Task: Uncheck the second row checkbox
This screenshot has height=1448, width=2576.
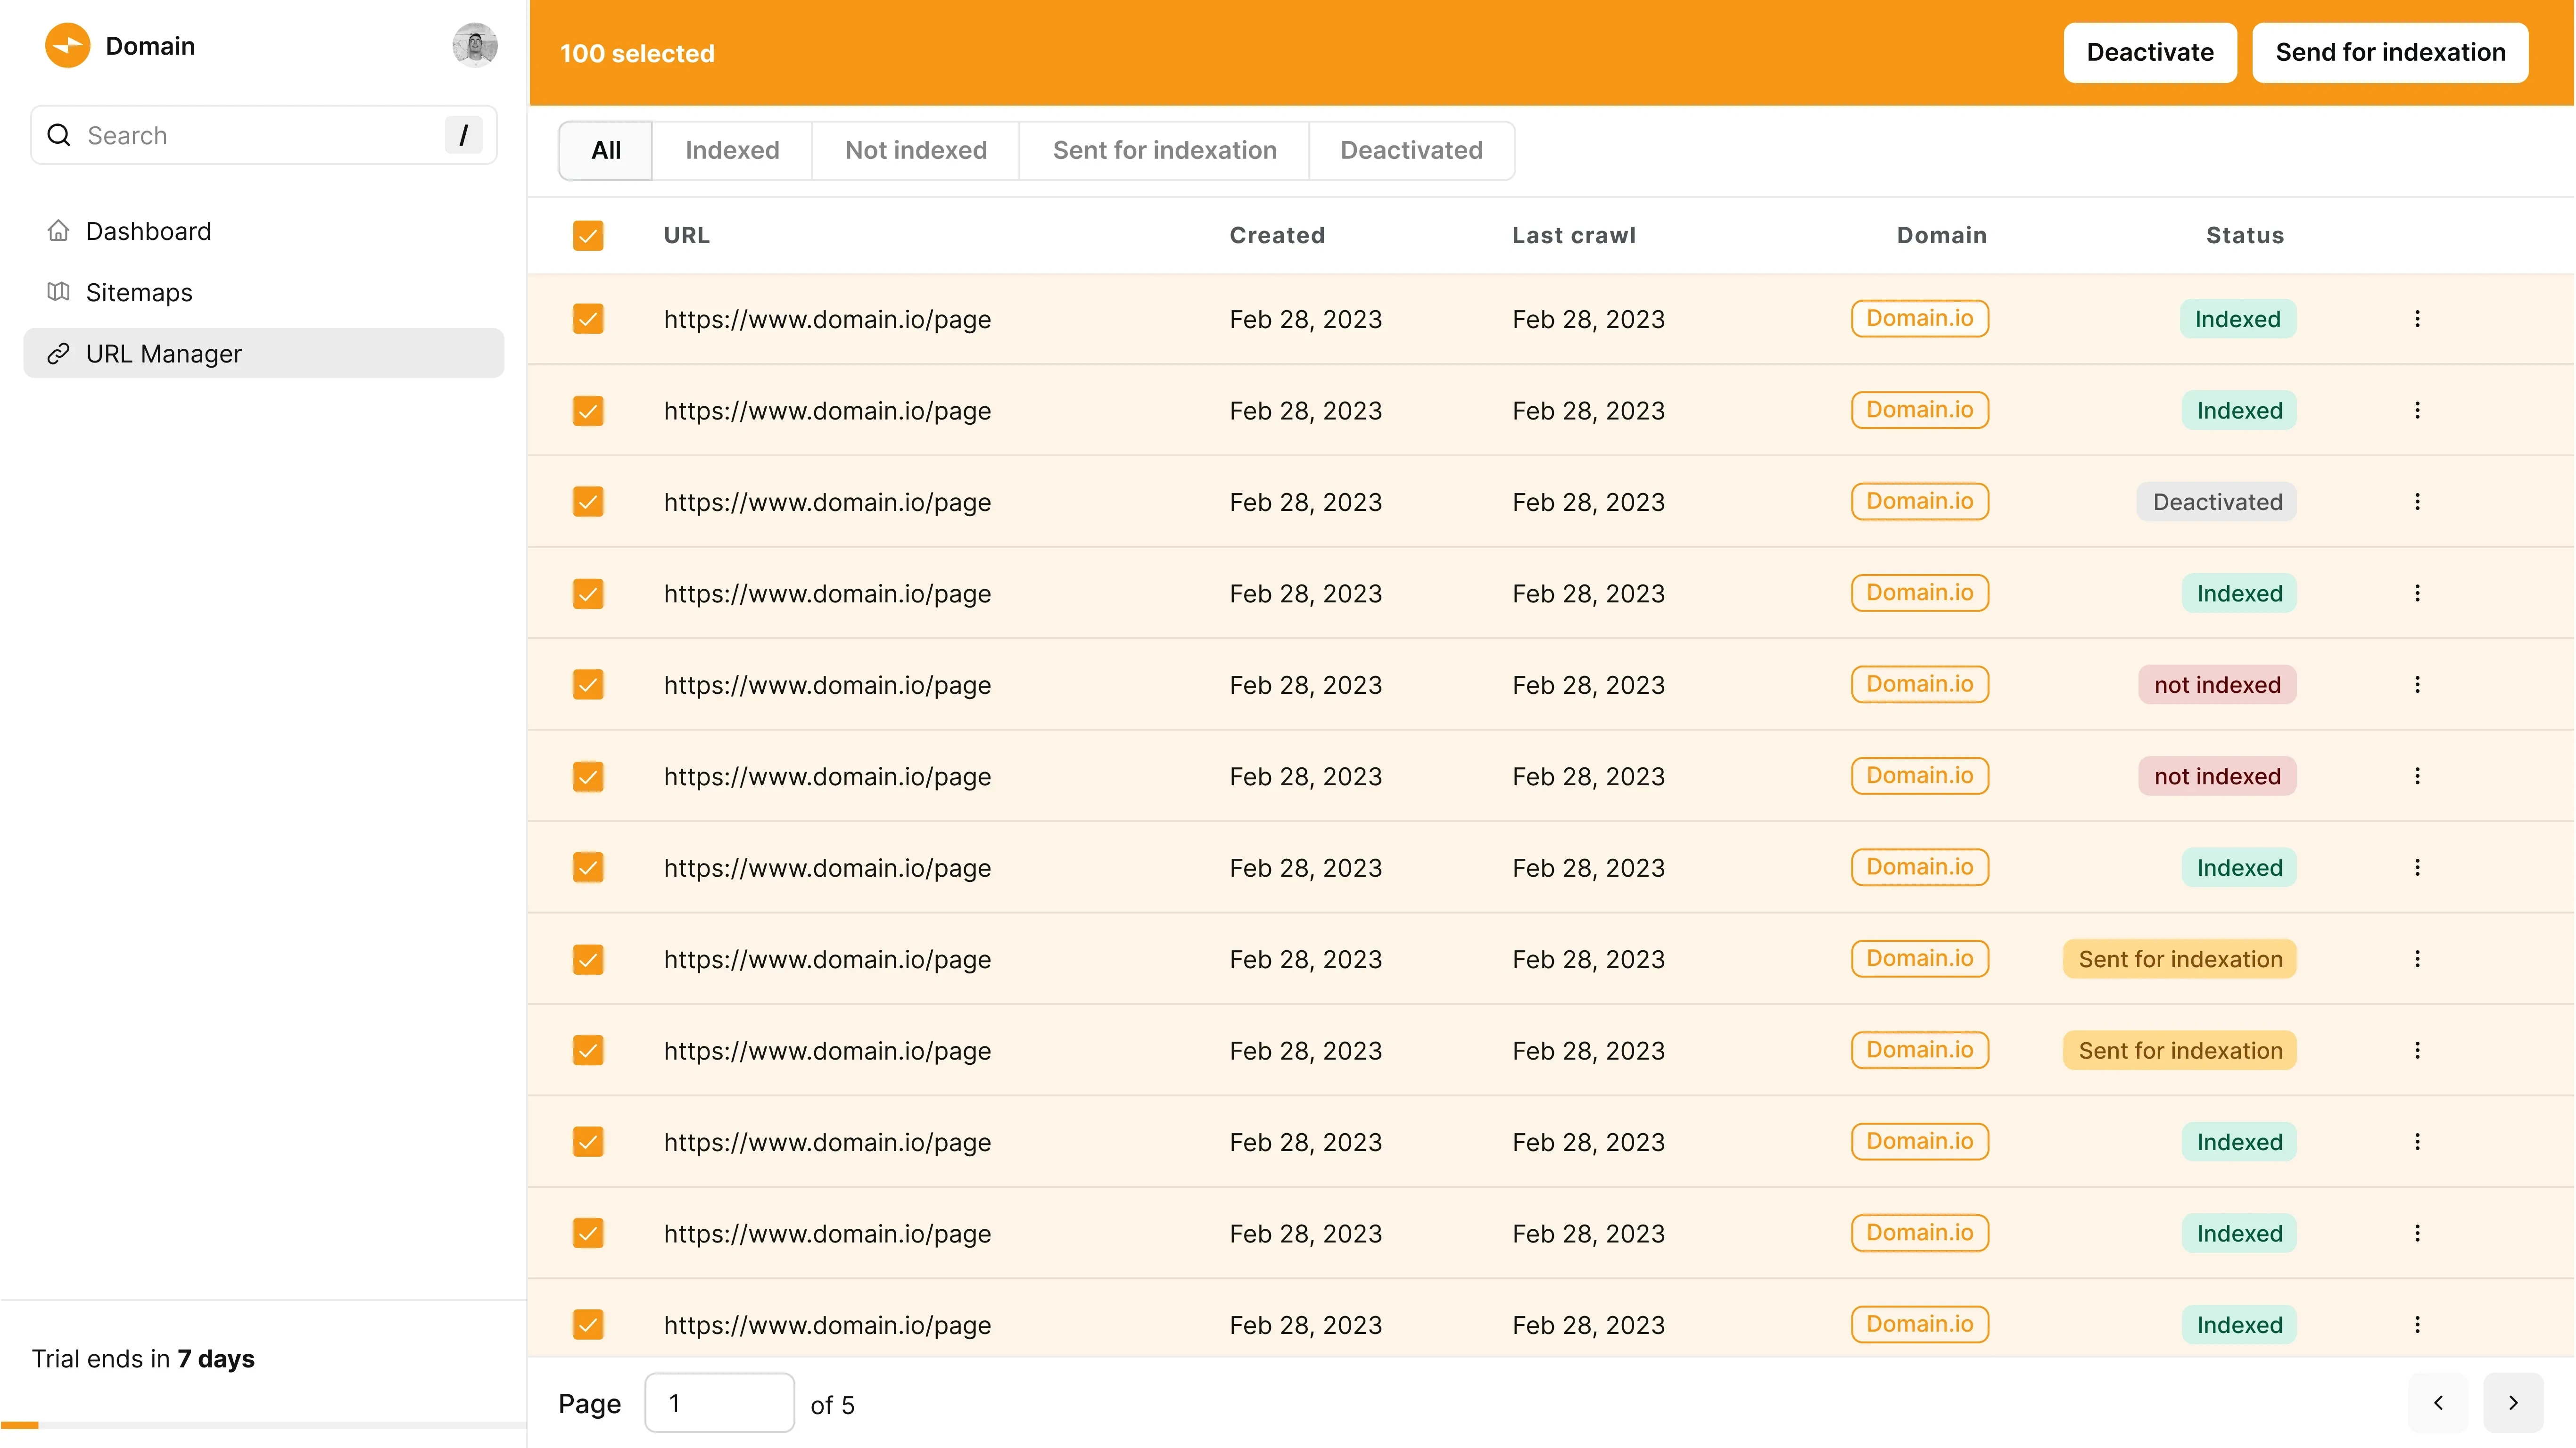Action: click(x=588, y=411)
